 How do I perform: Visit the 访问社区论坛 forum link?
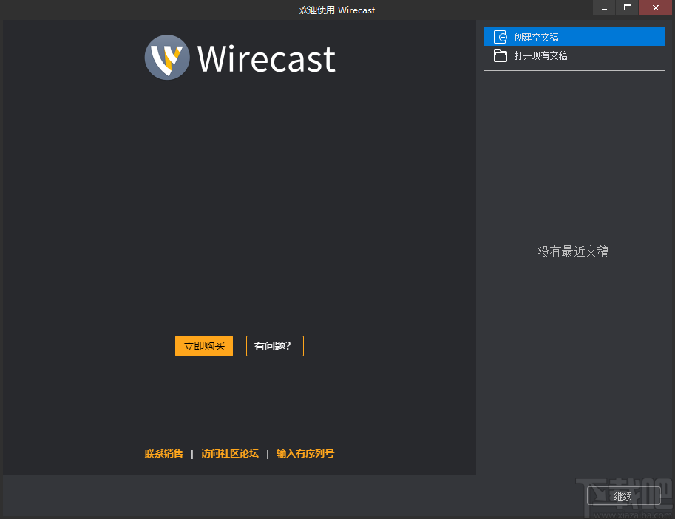click(230, 453)
